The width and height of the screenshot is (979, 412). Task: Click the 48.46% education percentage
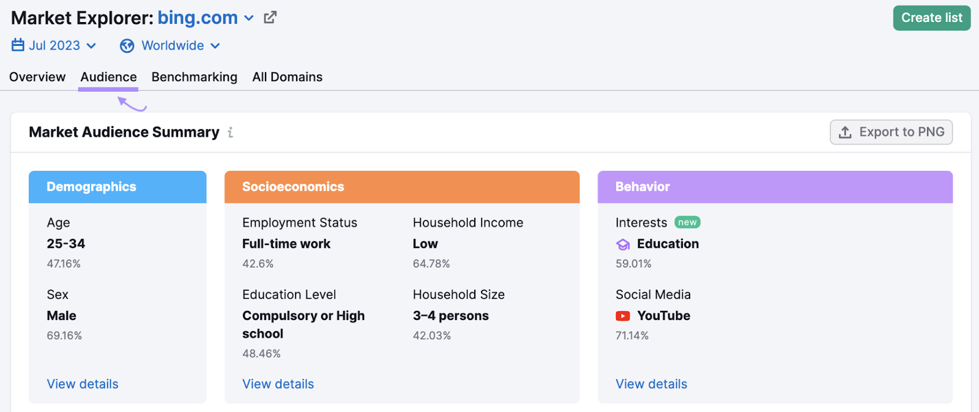(x=261, y=354)
